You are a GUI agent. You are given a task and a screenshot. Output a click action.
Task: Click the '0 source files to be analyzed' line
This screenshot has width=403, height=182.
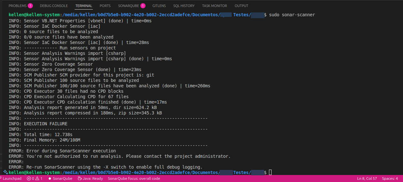pyautogui.click(x=53, y=32)
